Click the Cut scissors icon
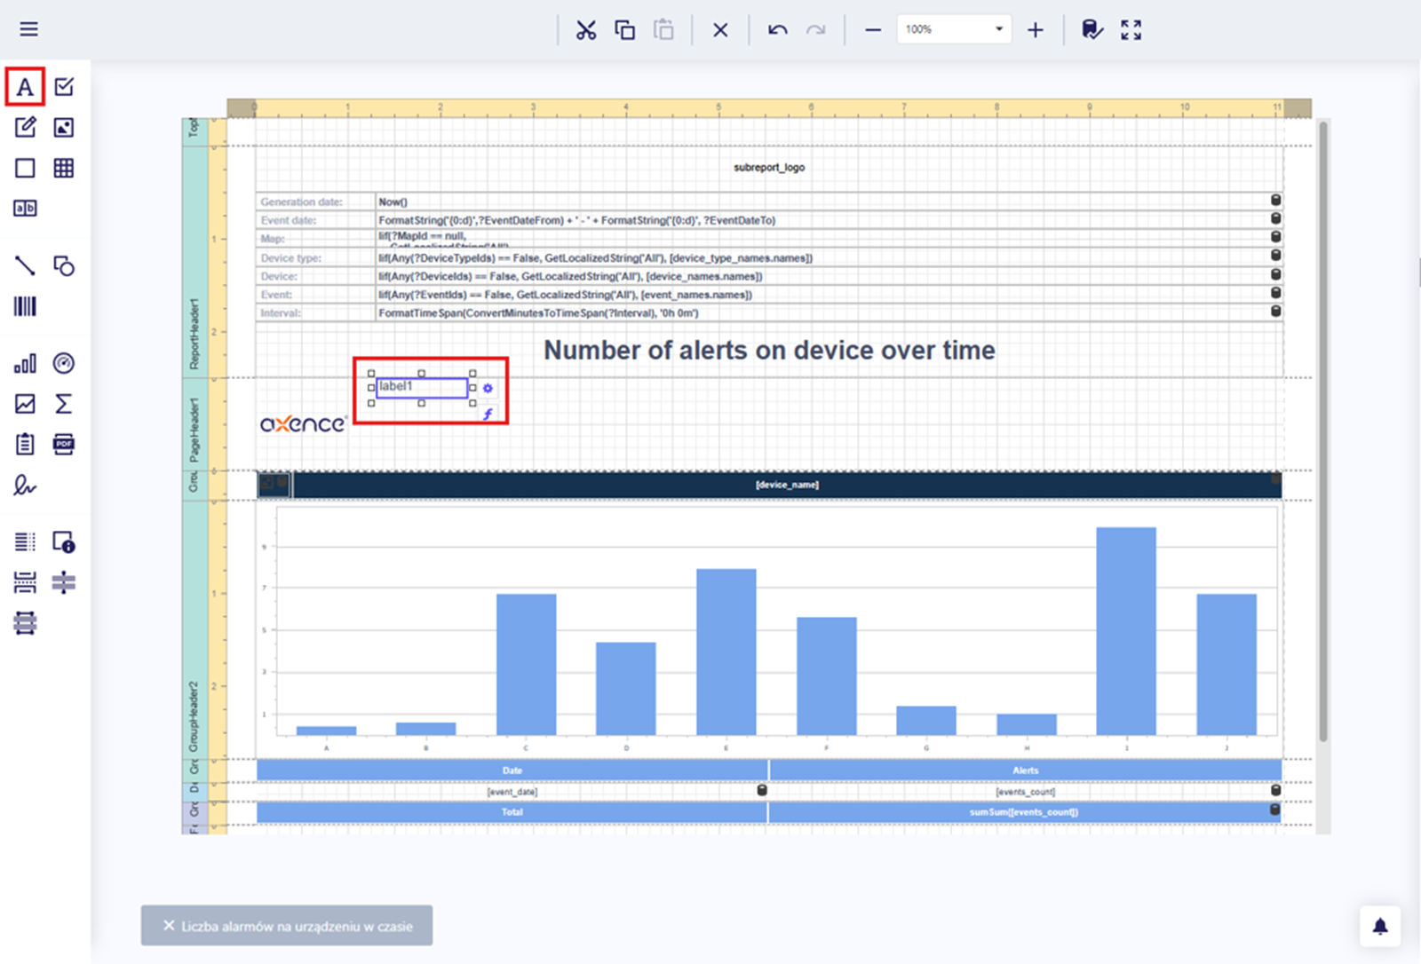1421x964 pixels. (586, 30)
